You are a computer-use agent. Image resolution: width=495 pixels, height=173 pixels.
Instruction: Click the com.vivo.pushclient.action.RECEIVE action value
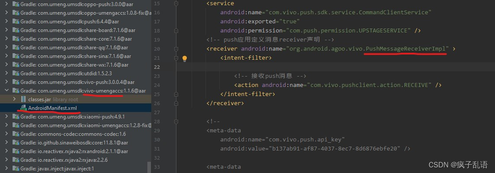click(369, 85)
